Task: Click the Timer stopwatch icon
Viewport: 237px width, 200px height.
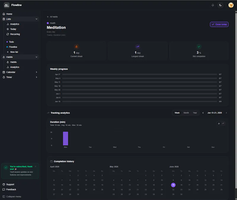Action: pyautogui.click(x=4, y=77)
